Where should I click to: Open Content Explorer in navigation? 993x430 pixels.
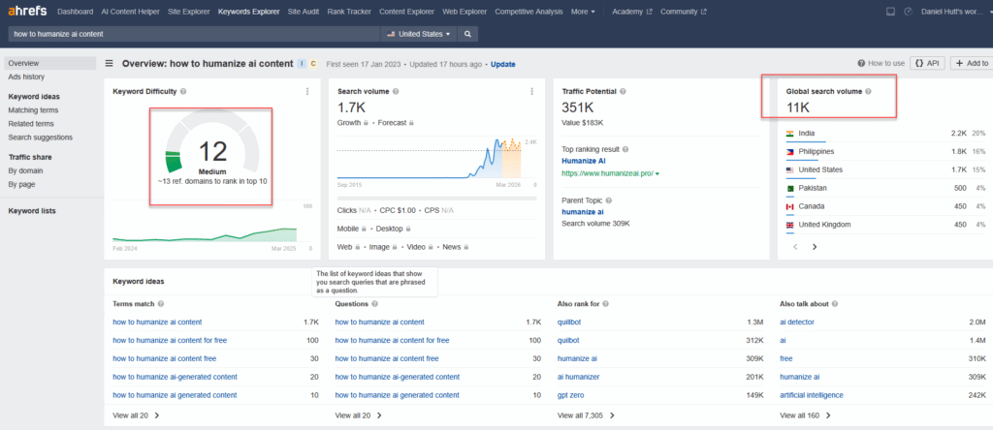click(406, 12)
